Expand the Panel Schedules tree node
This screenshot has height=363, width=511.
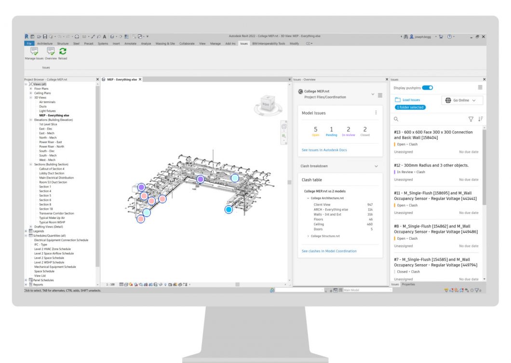(x=26, y=280)
